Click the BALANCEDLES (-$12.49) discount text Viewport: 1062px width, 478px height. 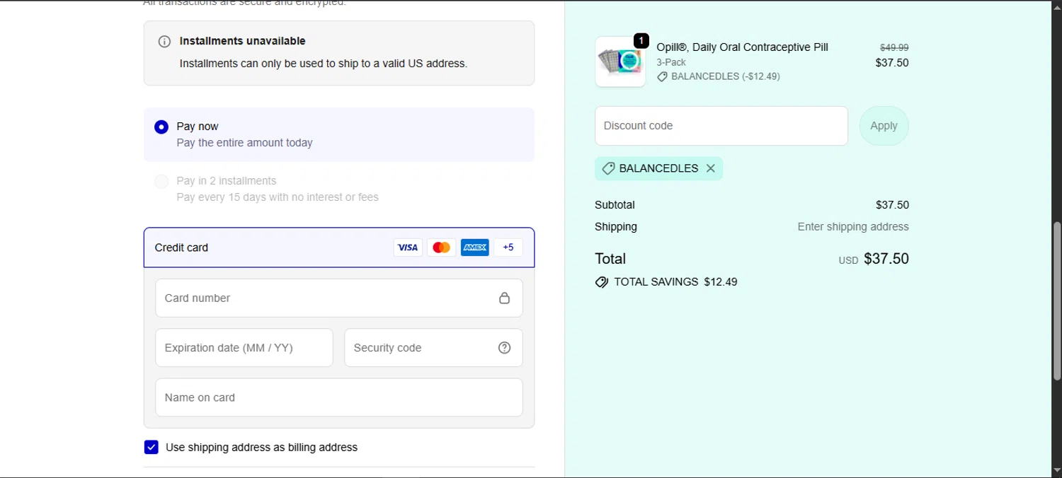tap(726, 76)
